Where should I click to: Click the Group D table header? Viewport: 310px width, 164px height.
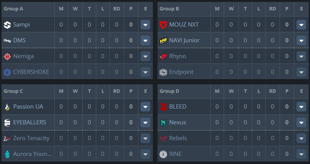169,91
